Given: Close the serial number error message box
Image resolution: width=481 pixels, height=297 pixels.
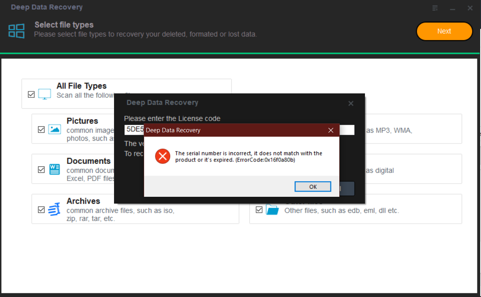Looking at the screenshot, I should tap(331, 130).
